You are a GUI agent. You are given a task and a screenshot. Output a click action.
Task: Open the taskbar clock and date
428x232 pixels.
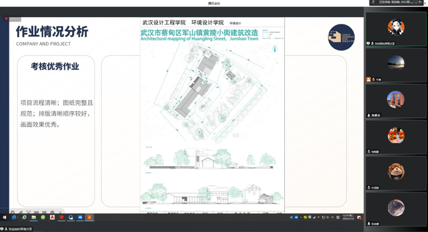(x=348, y=217)
